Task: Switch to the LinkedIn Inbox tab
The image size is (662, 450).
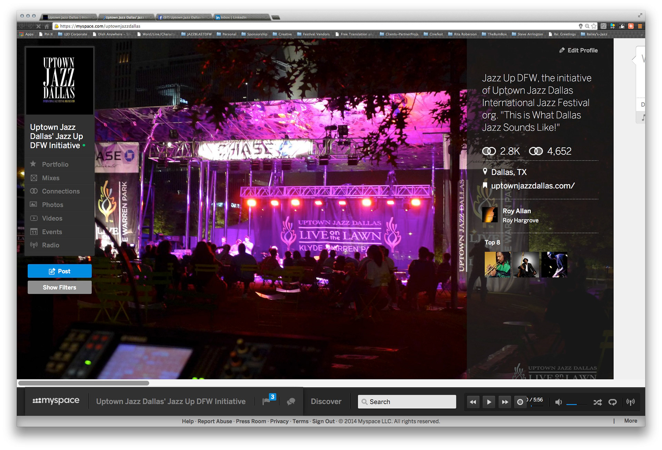Action: [241, 17]
